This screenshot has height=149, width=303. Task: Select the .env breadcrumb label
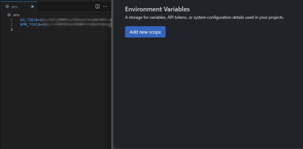click(x=16, y=15)
